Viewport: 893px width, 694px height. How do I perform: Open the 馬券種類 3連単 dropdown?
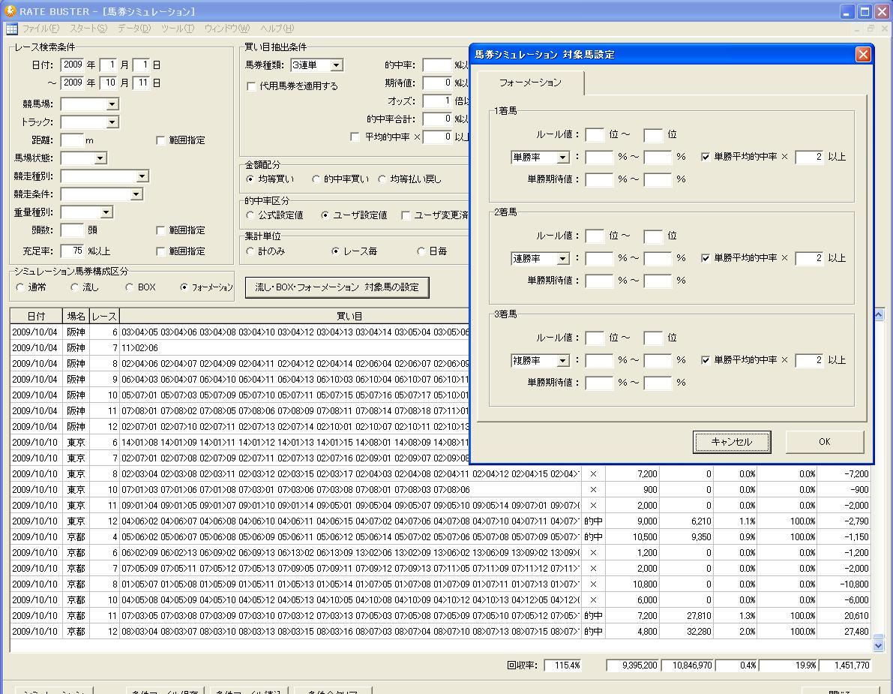point(337,65)
